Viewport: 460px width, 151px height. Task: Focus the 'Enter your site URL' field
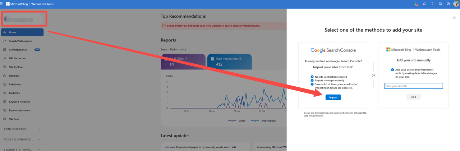tap(413, 86)
